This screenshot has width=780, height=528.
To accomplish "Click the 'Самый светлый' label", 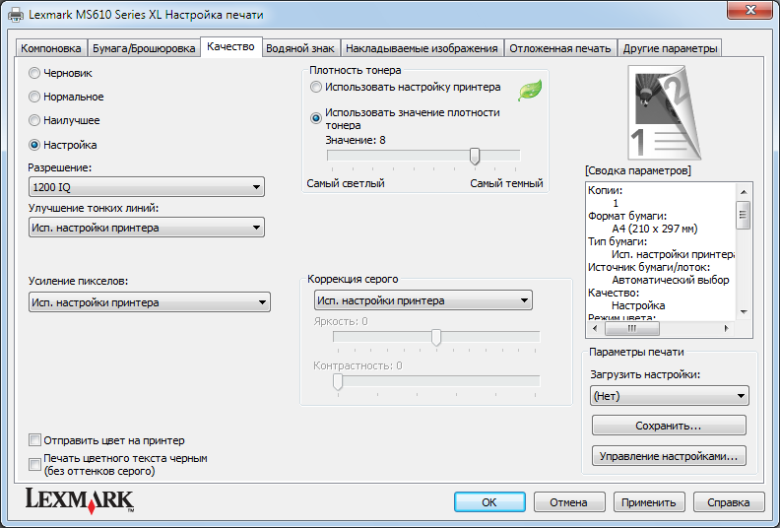I will (346, 183).
